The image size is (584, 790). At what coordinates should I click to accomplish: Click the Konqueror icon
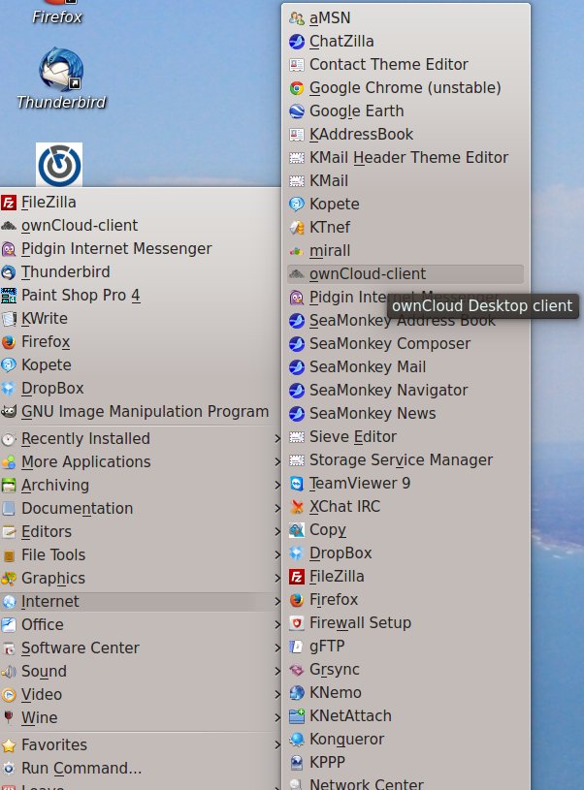pos(297,740)
